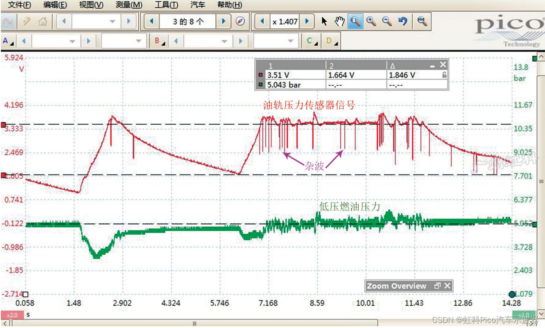
Task: Decrease horizontal zoom factor x 1.407
Action: [x=262, y=21]
